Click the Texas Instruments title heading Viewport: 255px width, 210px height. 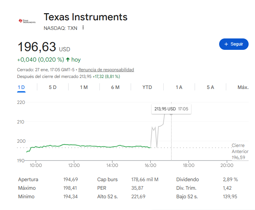tap(85, 17)
